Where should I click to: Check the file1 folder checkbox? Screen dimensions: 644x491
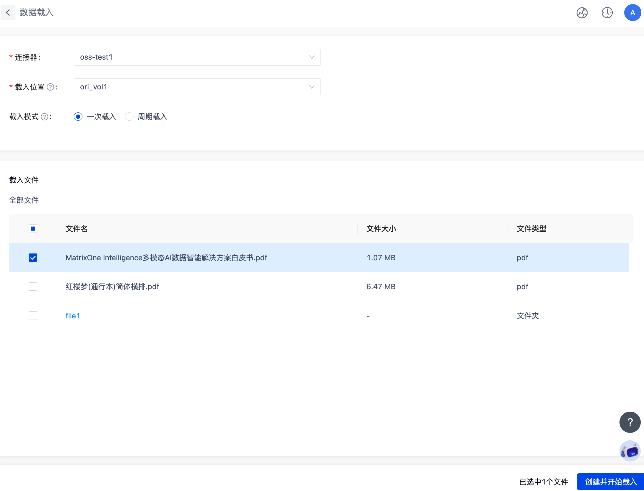point(33,316)
